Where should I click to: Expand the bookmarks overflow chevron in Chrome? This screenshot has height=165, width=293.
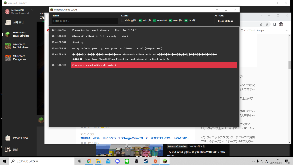click(x=287, y=30)
